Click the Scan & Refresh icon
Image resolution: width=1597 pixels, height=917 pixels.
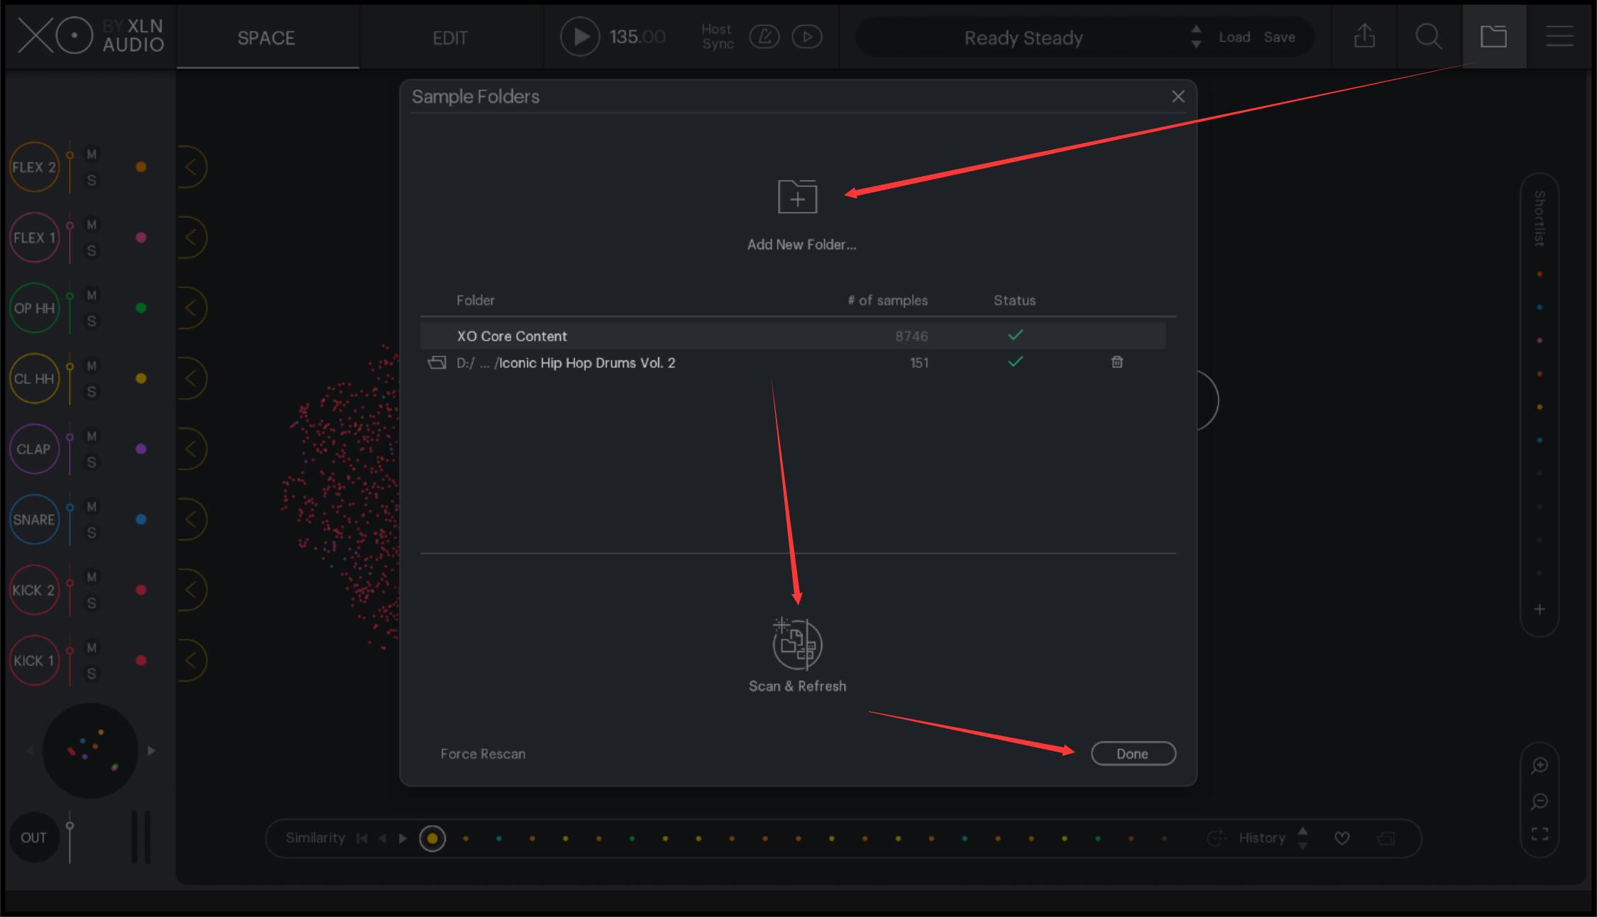[798, 644]
